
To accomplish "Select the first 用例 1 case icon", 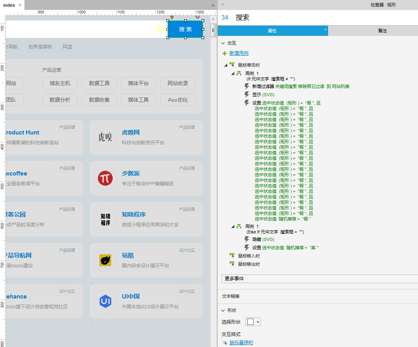I will click(239, 73).
